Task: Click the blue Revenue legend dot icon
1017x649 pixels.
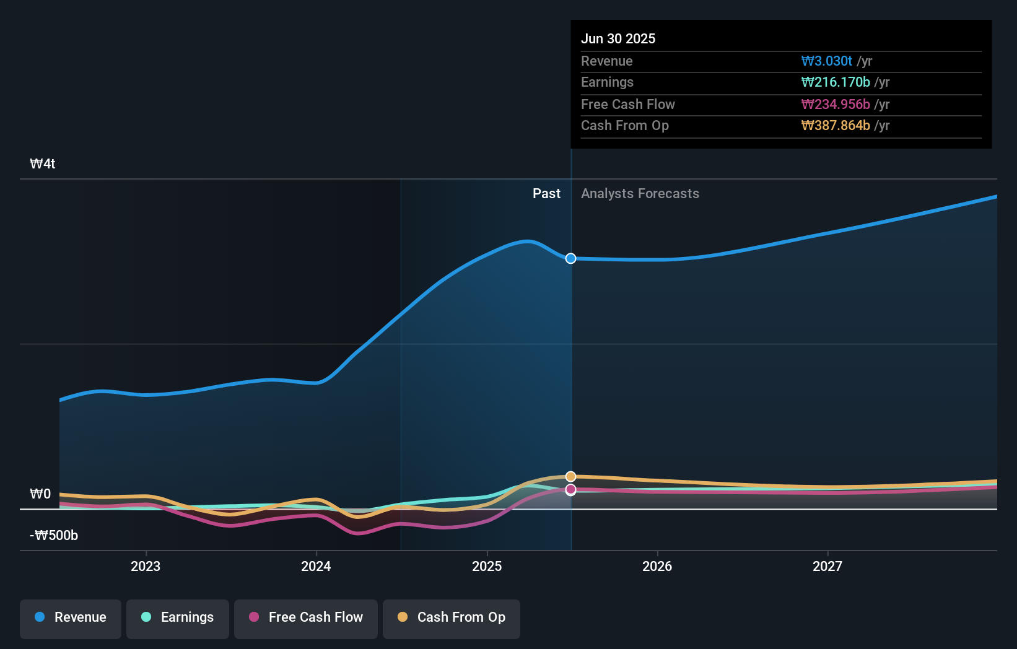Action: click(x=40, y=617)
